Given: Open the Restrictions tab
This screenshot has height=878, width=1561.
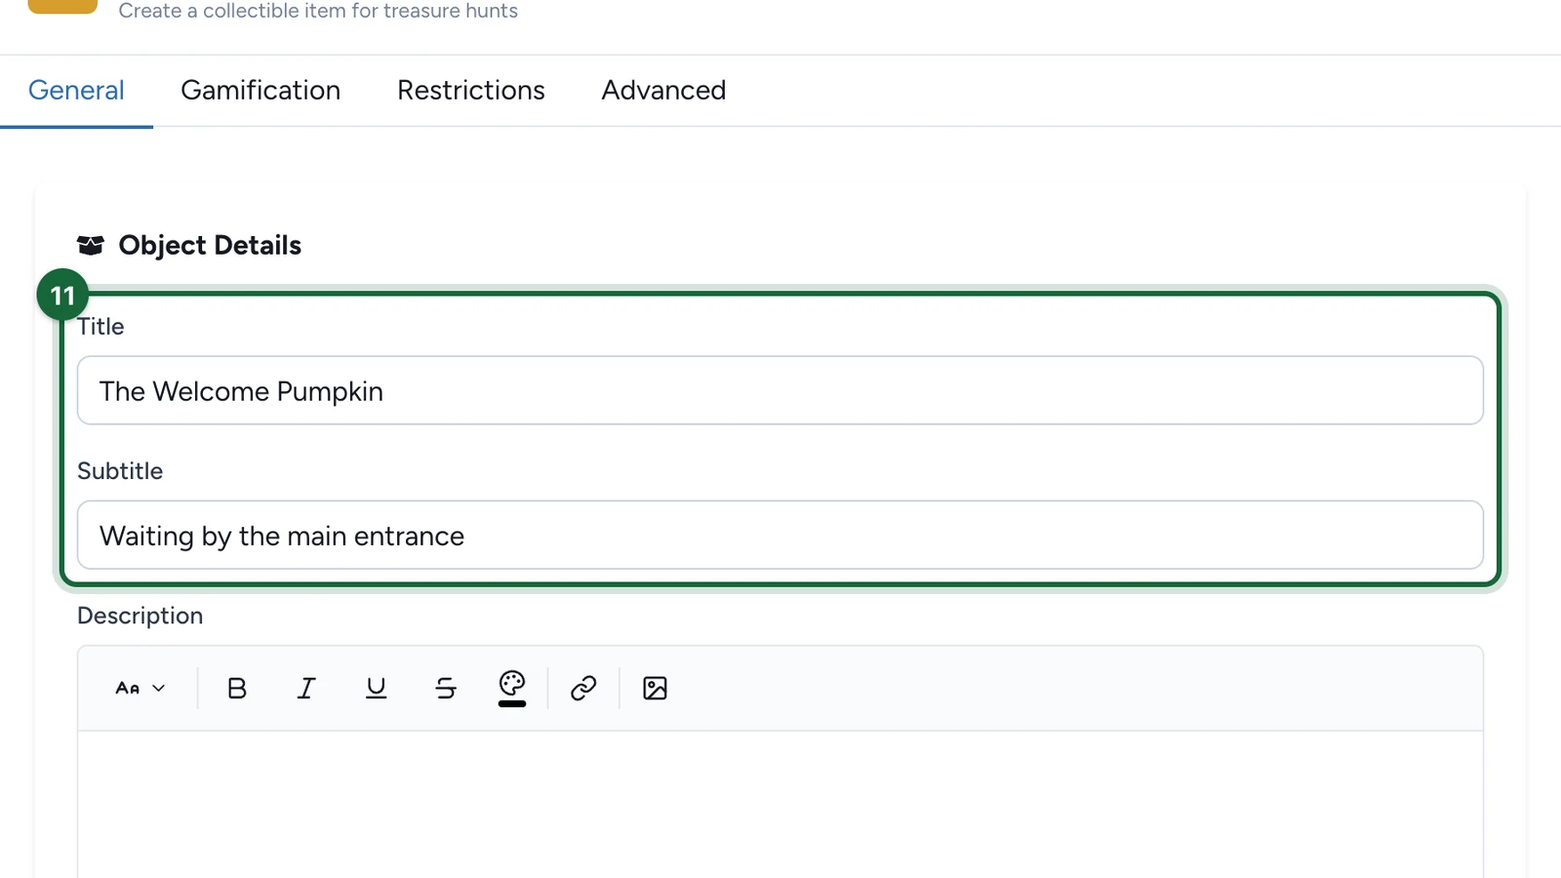Looking at the screenshot, I should (x=471, y=90).
